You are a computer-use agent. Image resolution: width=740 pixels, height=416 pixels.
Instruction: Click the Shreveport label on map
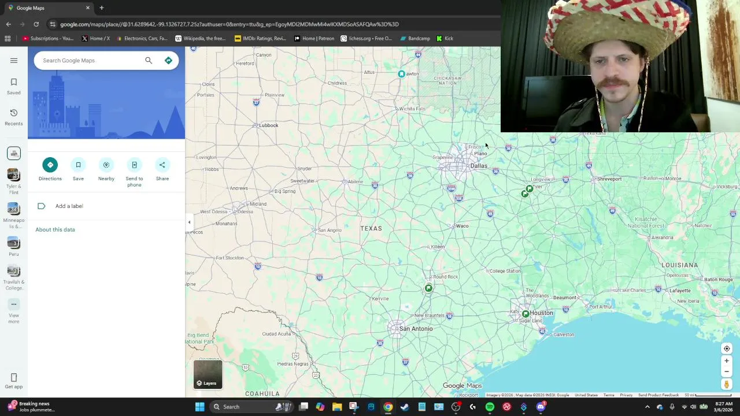coord(609,179)
